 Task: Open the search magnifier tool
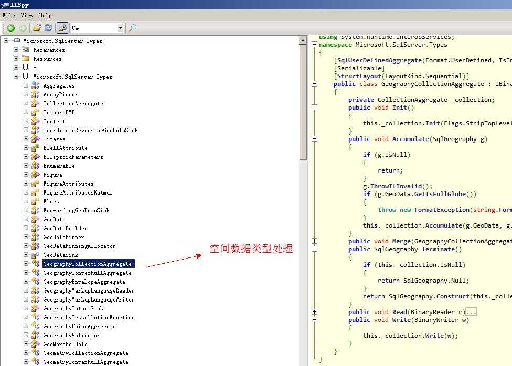coord(132,28)
